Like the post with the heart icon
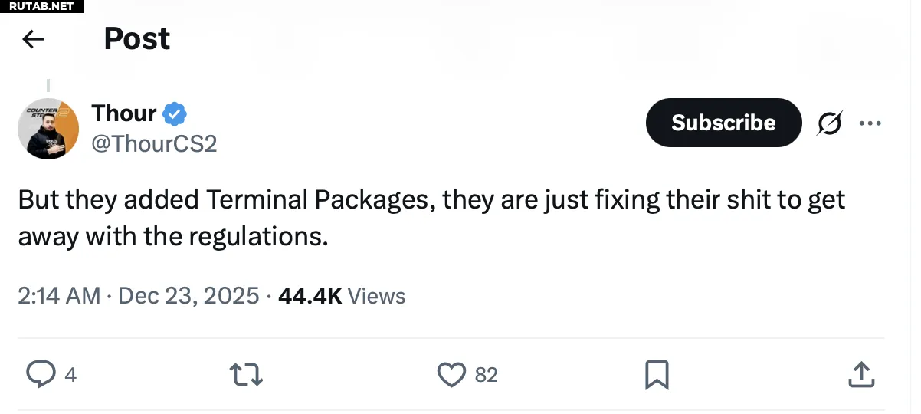Image resolution: width=921 pixels, height=414 pixels. [451, 374]
